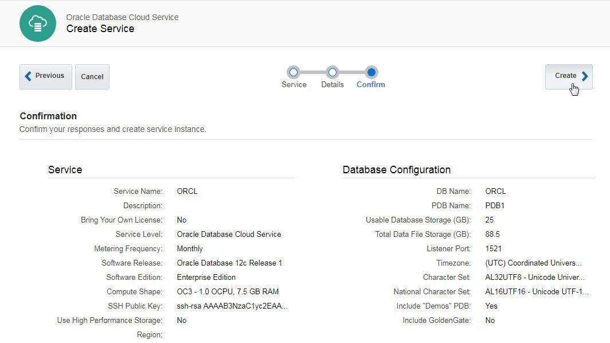
Task: Click the 'Confirmation' heading
Action: coord(48,116)
